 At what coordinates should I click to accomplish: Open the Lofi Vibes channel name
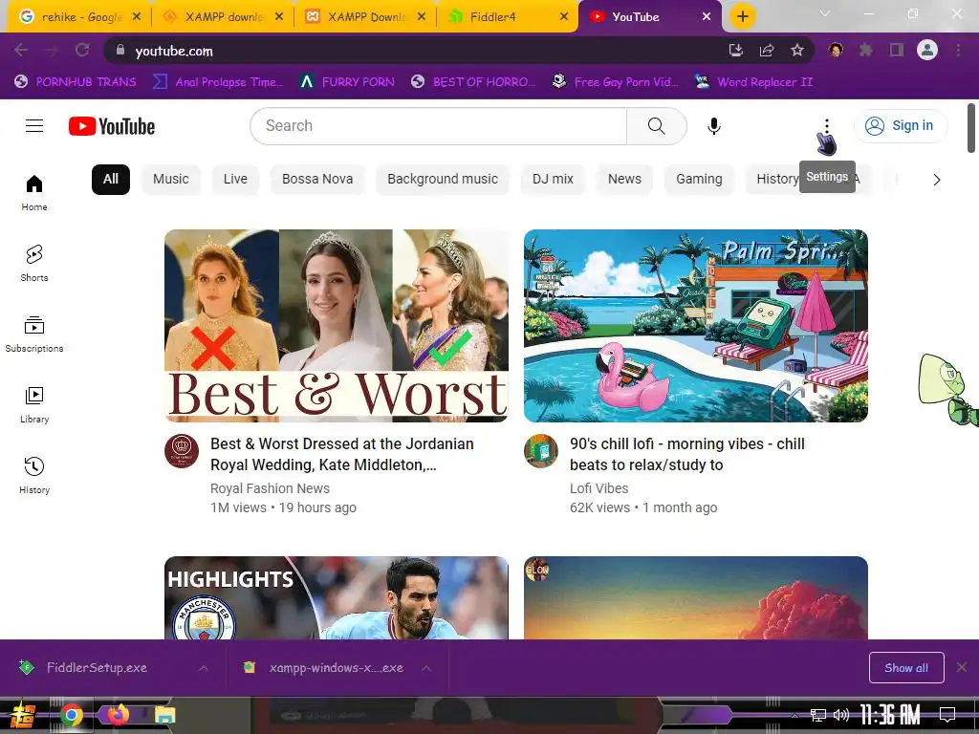click(x=598, y=488)
